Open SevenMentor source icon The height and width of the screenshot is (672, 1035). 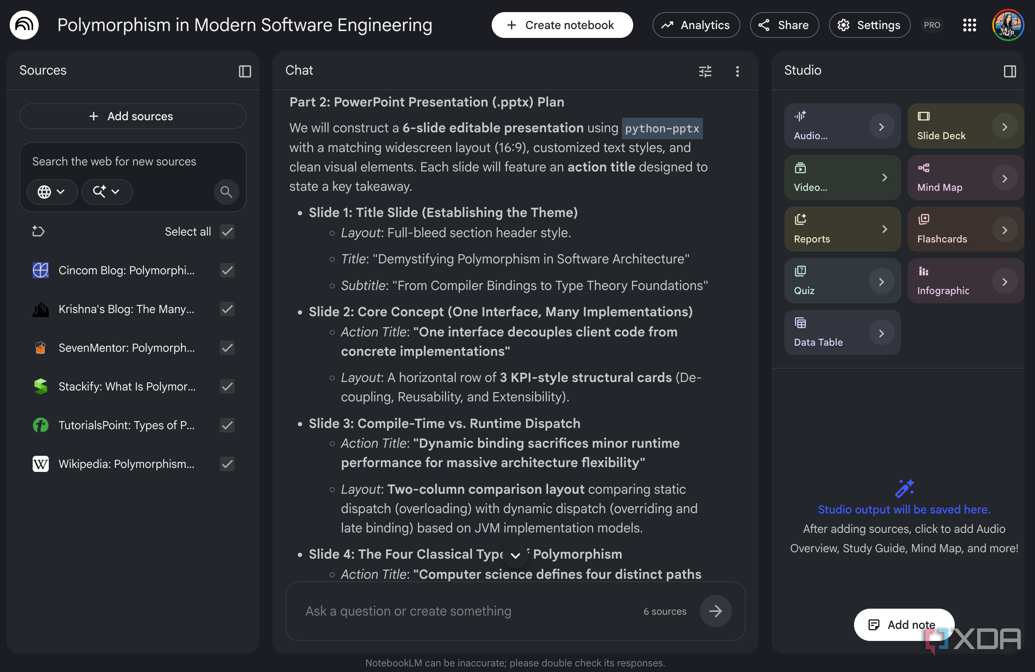click(x=40, y=348)
